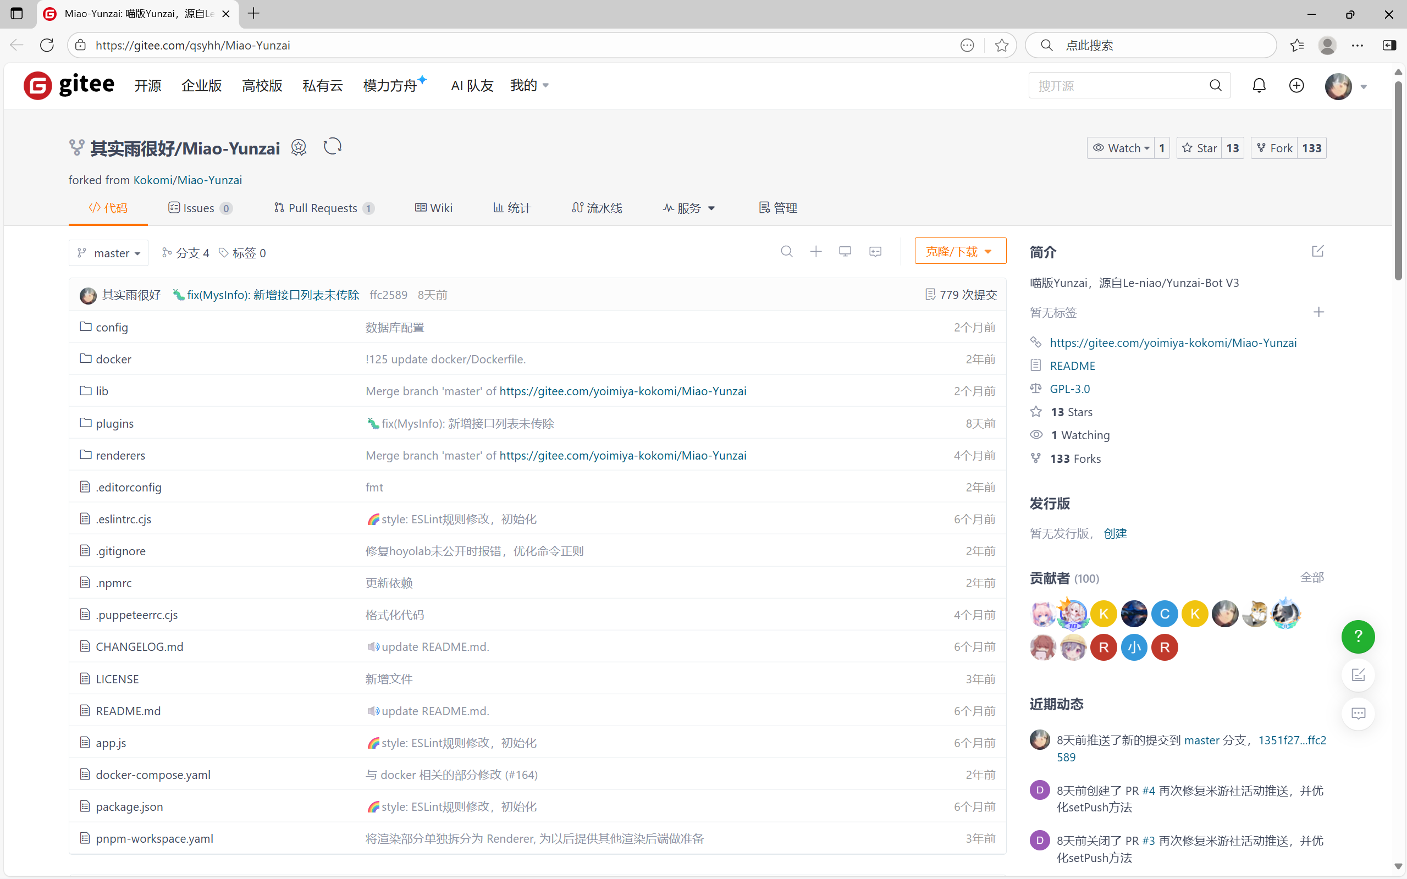Screen dimensions: 1407x879
Task: Open the Wiki tab
Action: pyautogui.click(x=434, y=208)
